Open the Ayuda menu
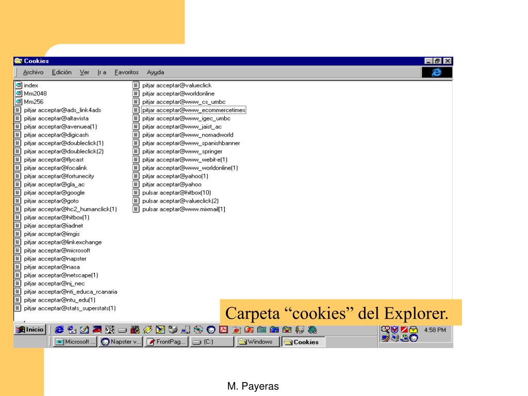This screenshot has height=396, width=528. [x=155, y=72]
